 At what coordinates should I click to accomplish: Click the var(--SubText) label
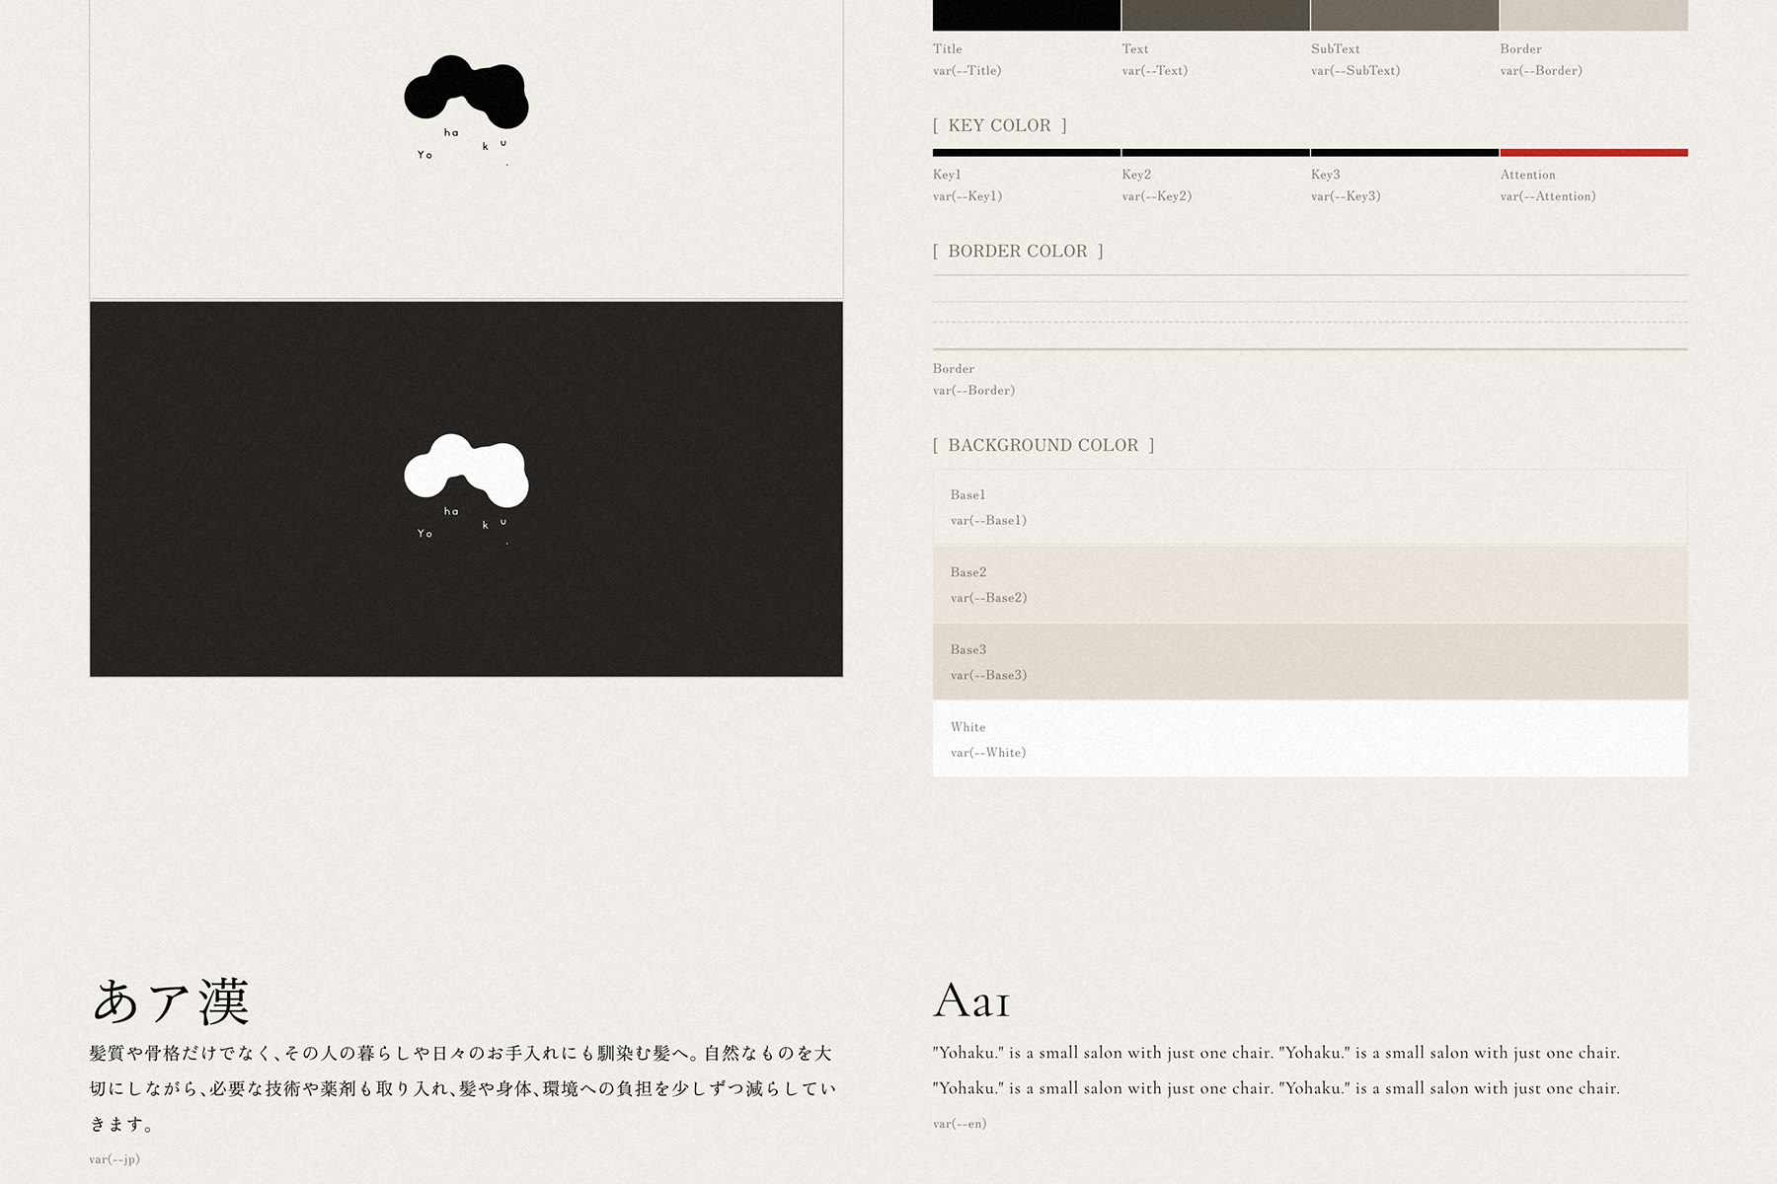1355,71
